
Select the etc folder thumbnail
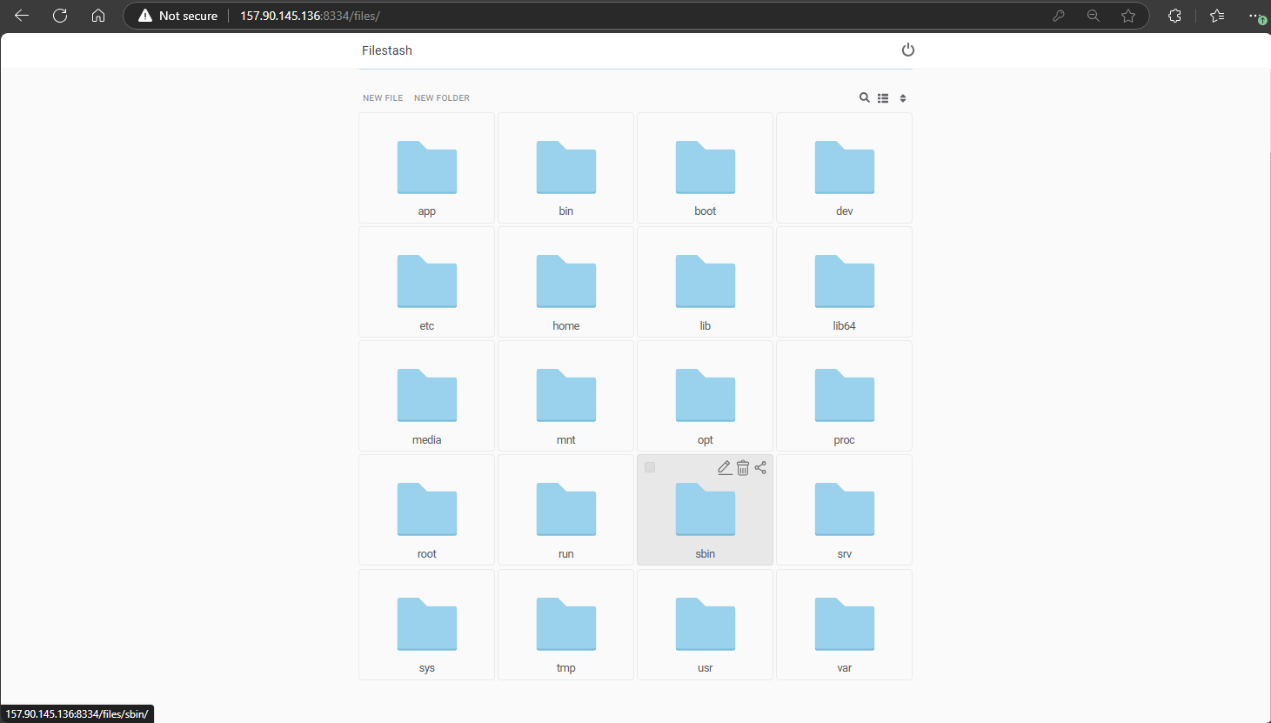426,282
